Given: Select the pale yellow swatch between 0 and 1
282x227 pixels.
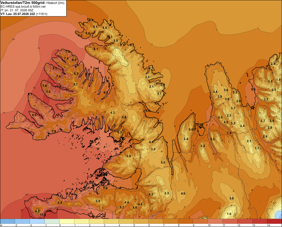Looking at the screenshot, I should point(67,221).
